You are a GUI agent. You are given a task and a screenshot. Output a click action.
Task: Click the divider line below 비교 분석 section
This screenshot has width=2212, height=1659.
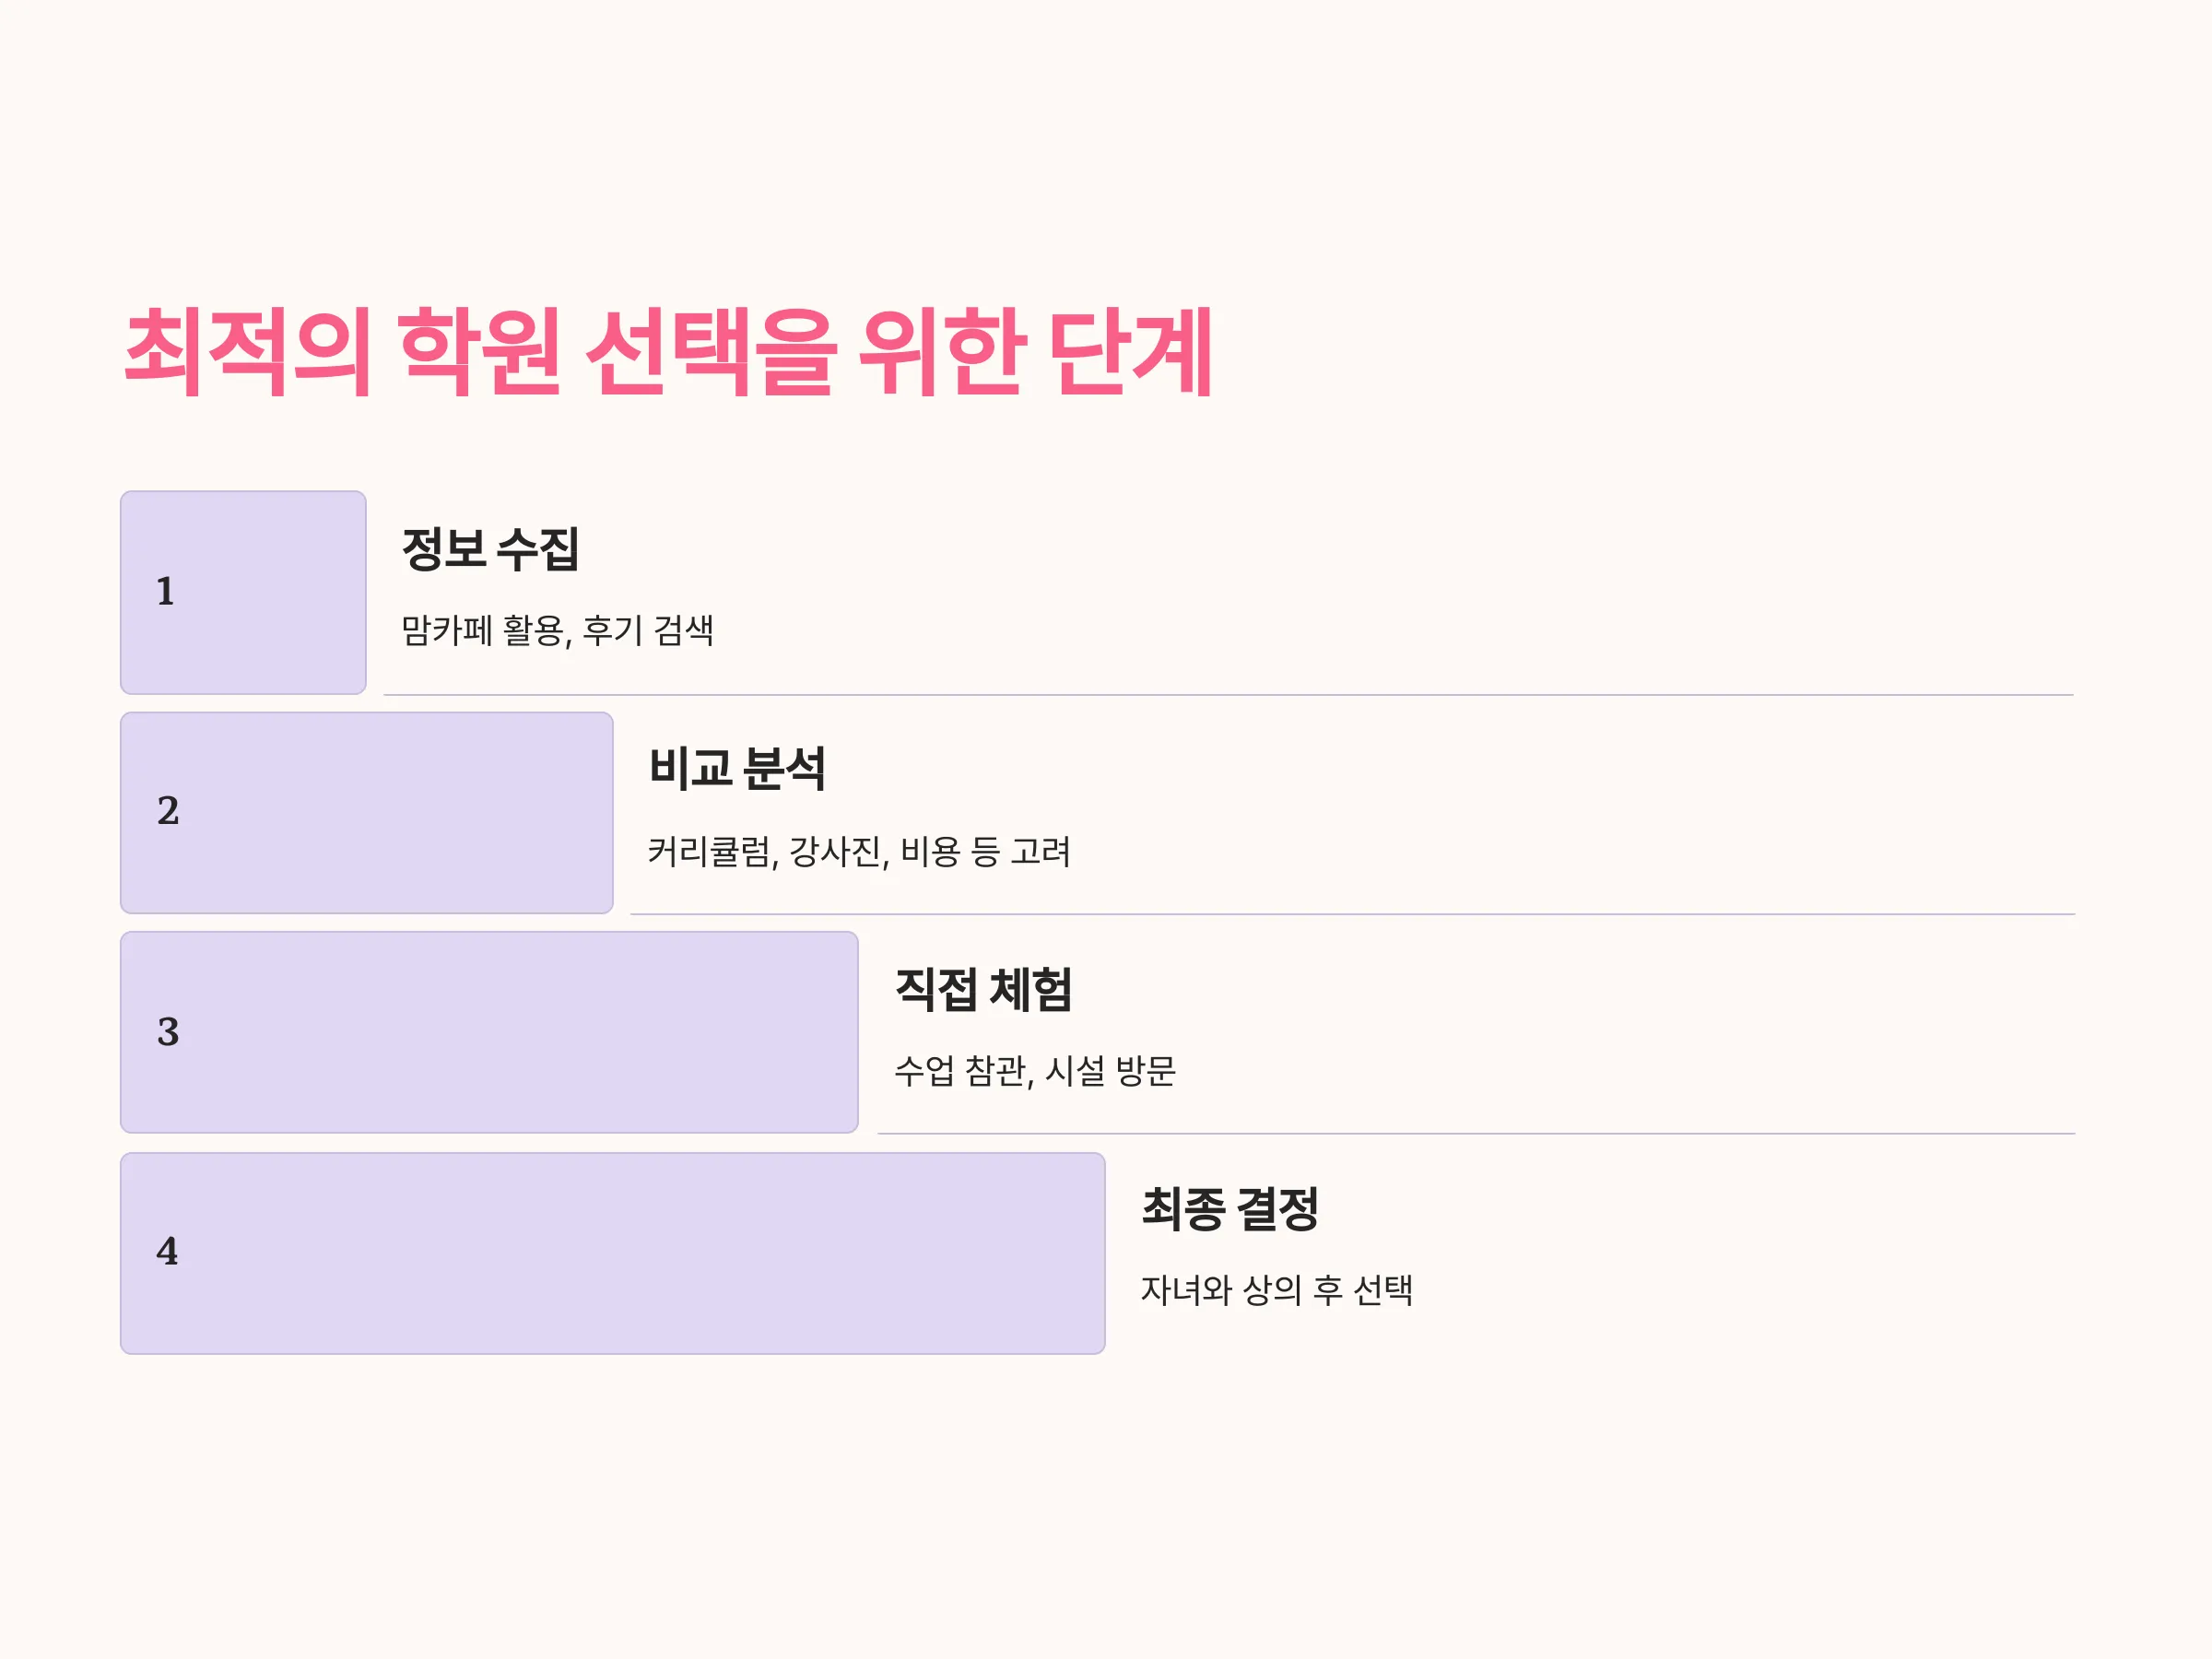1352,914
